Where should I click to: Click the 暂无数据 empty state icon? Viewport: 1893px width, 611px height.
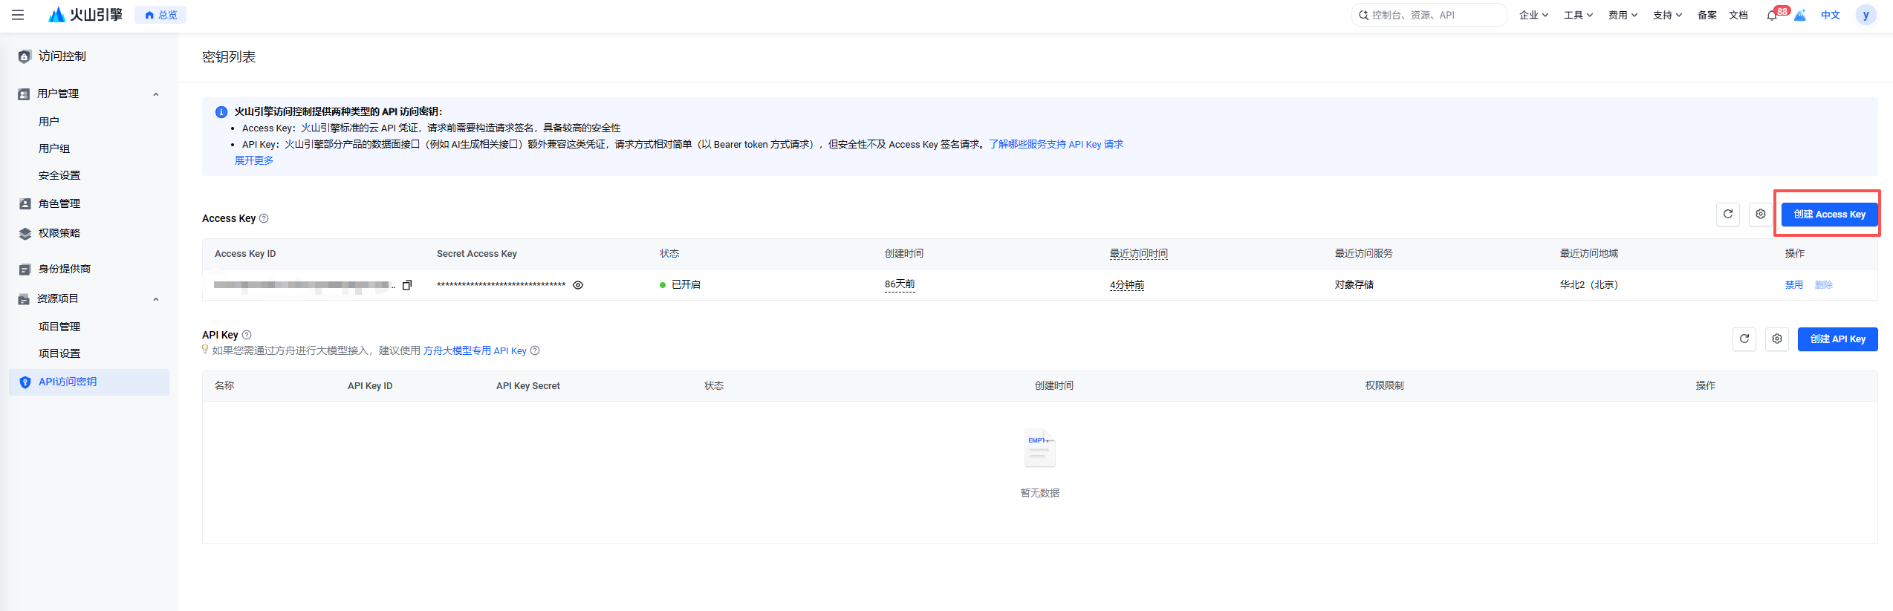coord(1040,448)
